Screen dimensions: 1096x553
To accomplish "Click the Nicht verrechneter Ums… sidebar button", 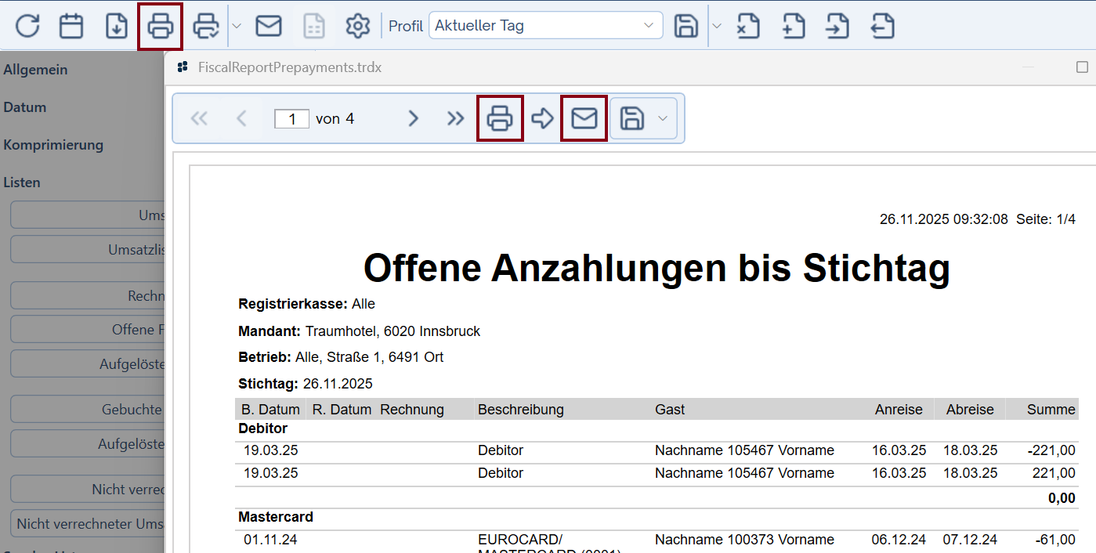I will point(87,524).
